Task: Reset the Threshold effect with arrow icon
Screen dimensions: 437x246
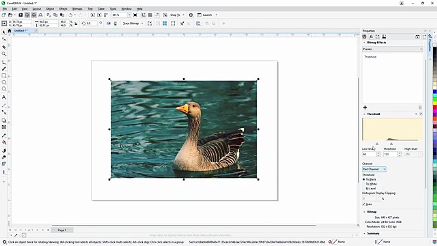Action: pyautogui.click(x=416, y=114)
